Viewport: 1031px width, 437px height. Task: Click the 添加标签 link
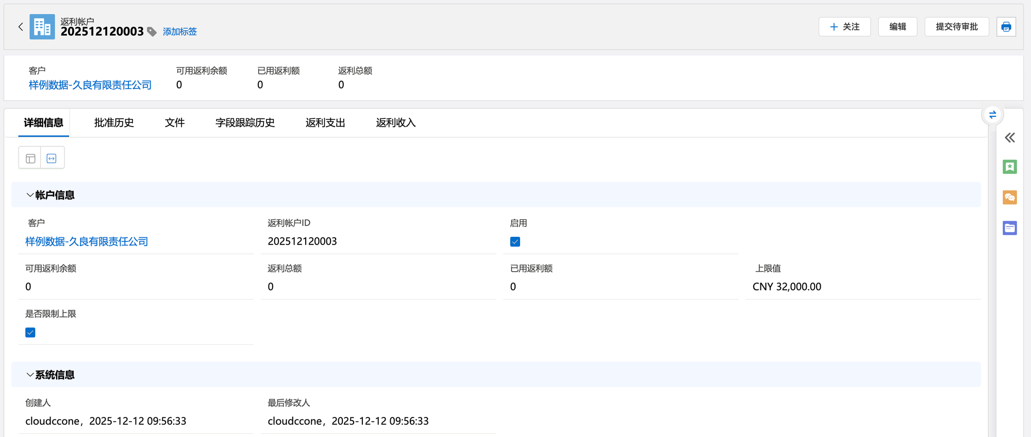(x=180, y=32)
